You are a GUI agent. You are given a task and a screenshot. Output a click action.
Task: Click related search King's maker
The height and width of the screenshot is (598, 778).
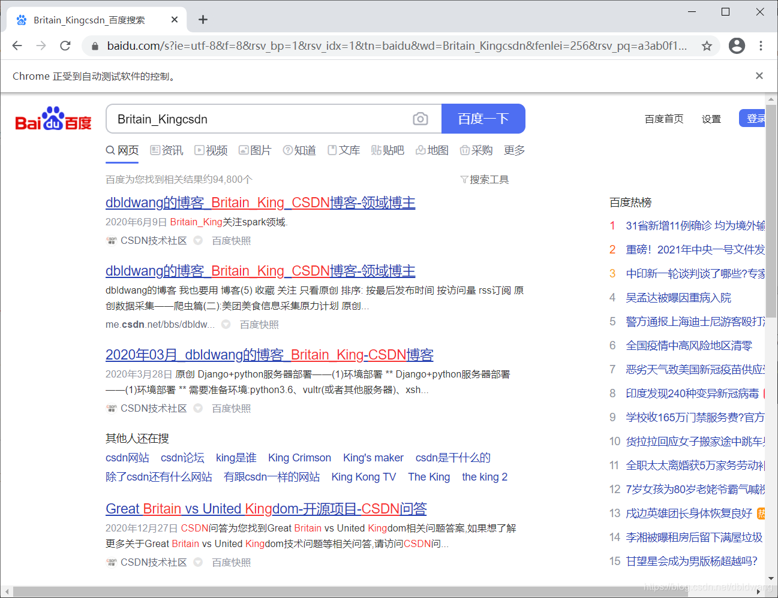point(373,458)
